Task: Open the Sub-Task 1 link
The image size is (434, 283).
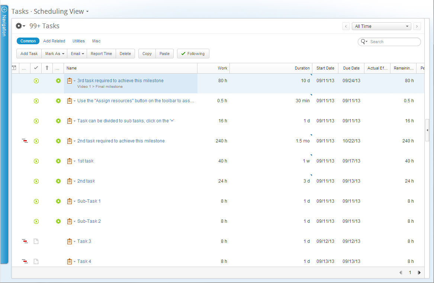Action: [89, 201]
